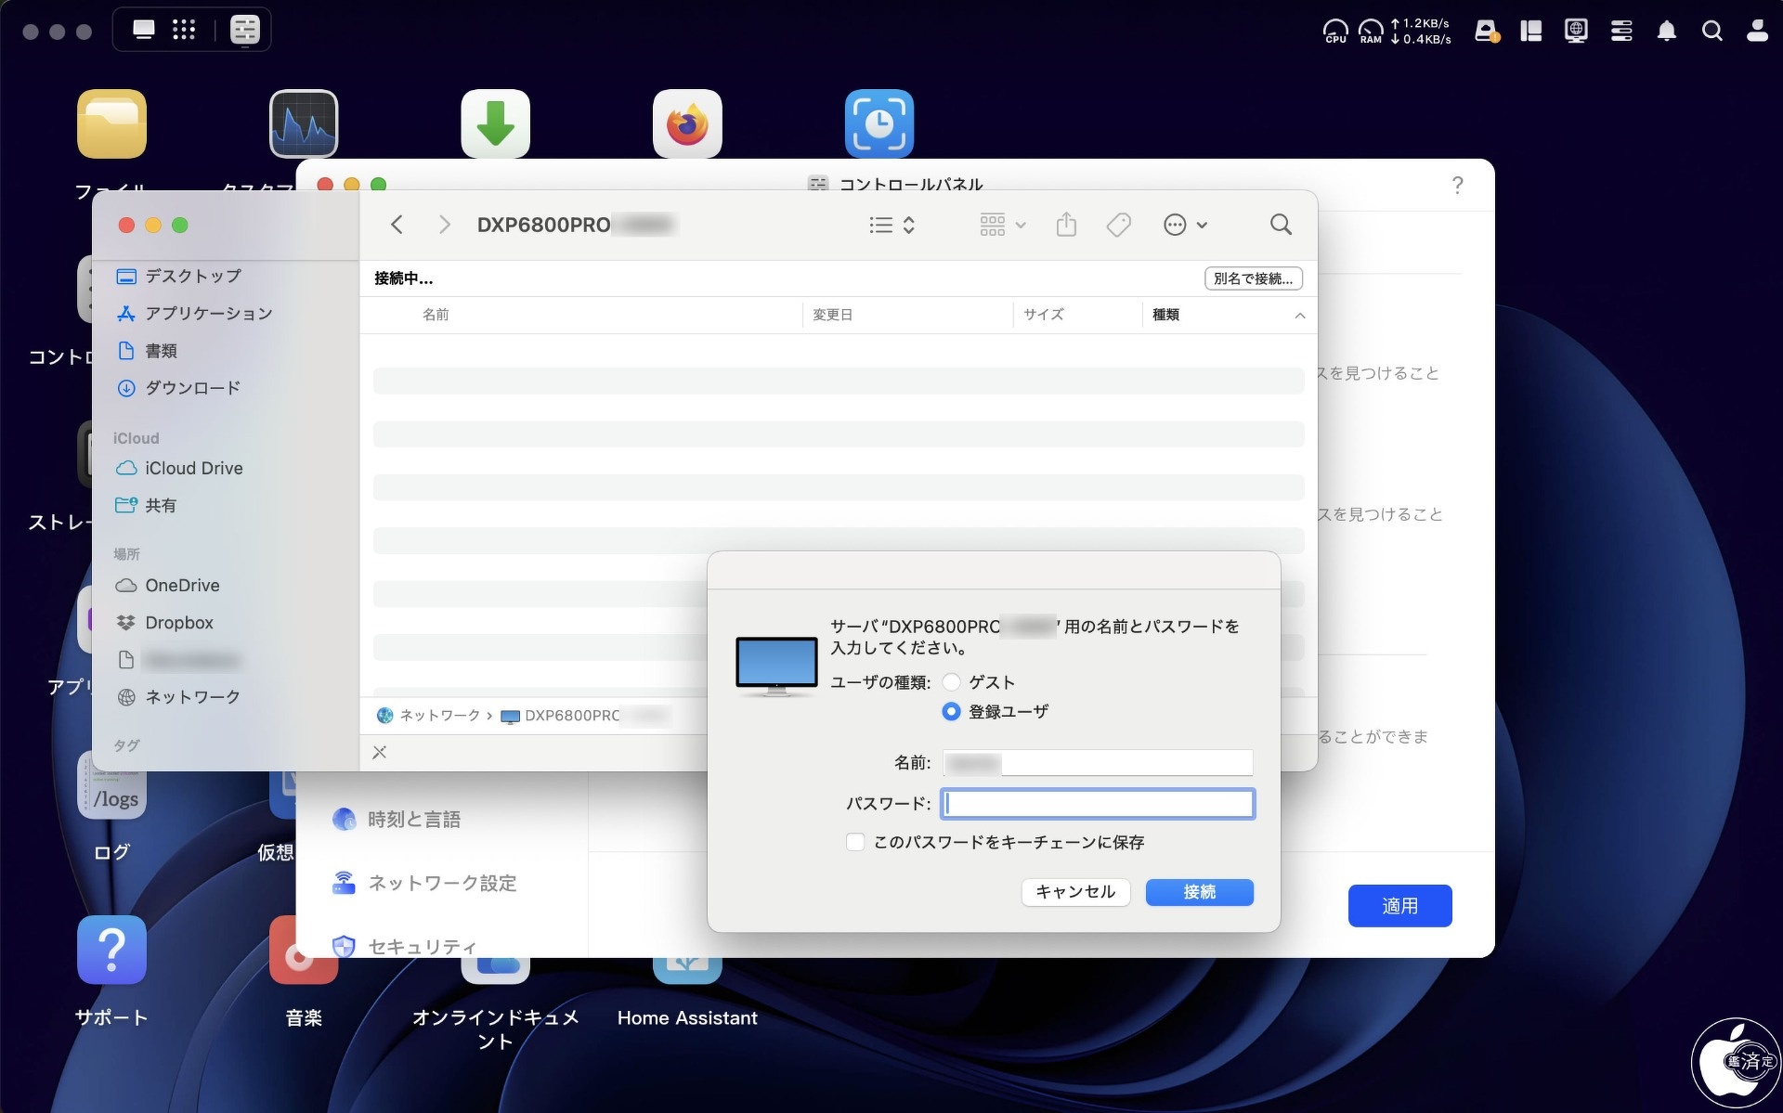Open the green download manager app icon

(x=495, y=123)
